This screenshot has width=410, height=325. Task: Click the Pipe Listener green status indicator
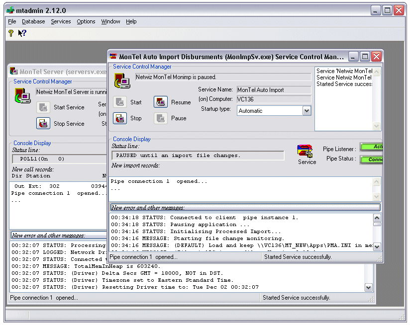(x=372, y=147)
